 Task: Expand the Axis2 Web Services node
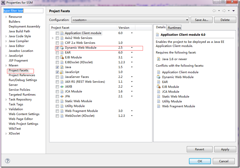tap(53, 38)
